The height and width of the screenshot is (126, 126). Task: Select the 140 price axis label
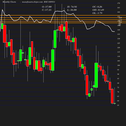point(118,30)
